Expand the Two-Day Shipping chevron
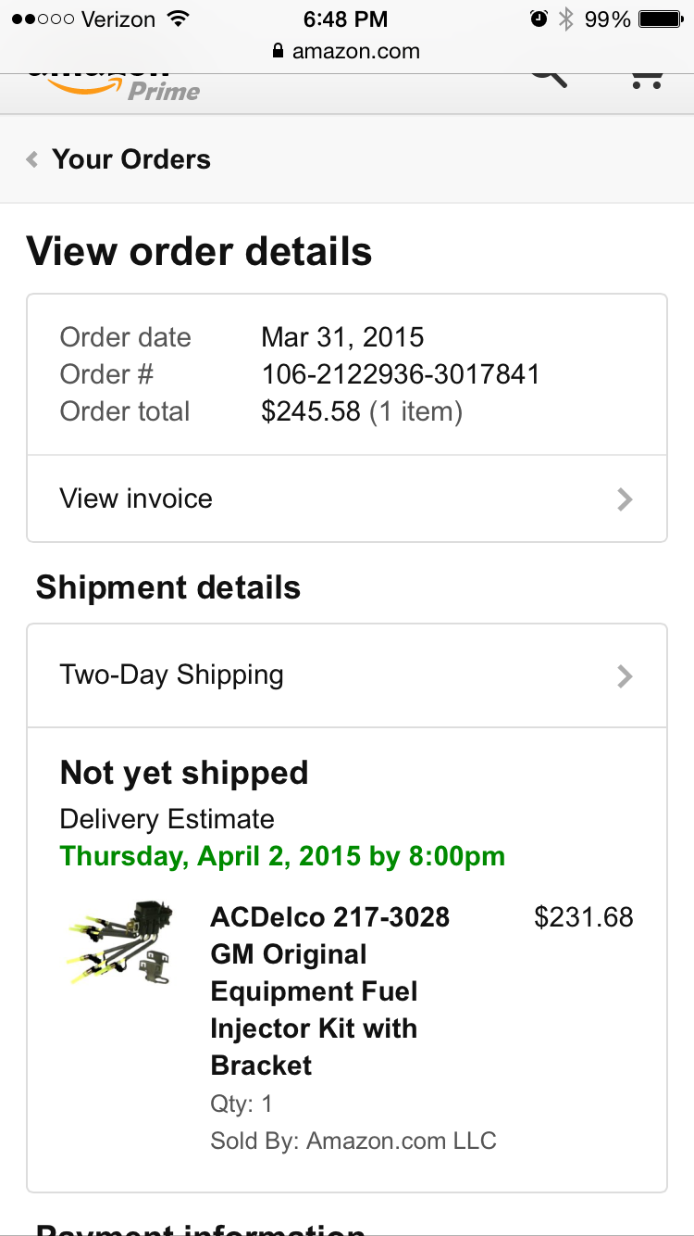 point(625,676)
